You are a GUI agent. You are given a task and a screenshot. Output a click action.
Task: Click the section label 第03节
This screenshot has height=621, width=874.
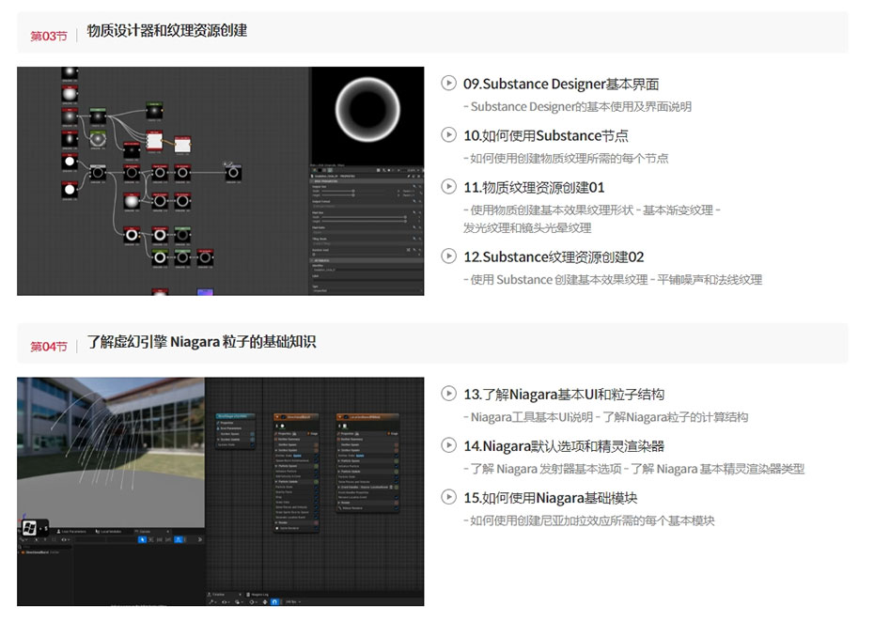tap(49, 37)
